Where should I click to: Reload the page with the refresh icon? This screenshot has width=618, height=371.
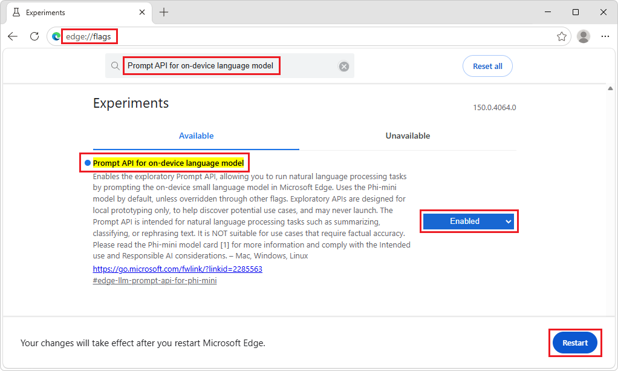pyautogui.click(x=34, y=36)
